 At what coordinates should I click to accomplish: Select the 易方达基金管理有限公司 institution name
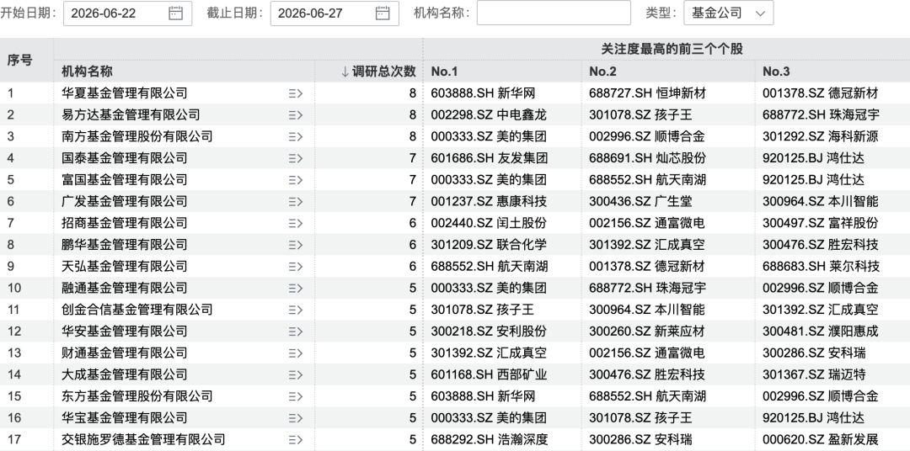tap(131, 114)
